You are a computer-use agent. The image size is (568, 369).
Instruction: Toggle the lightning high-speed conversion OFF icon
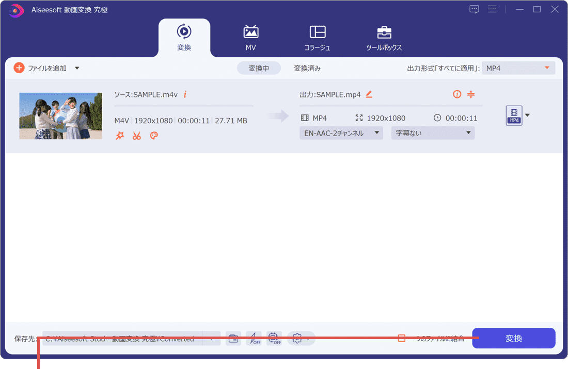254,339
